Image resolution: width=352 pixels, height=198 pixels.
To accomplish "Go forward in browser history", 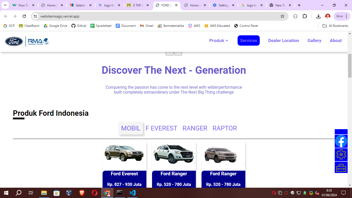I will click(x=15, y=16).
